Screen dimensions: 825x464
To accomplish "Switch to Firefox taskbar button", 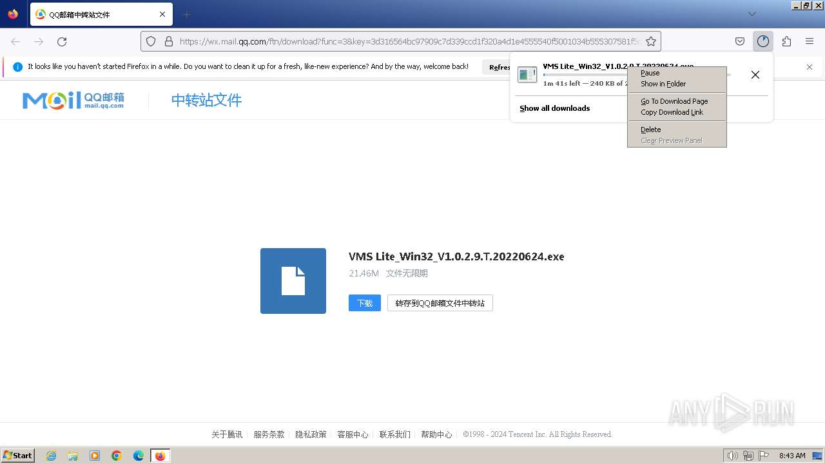I will (x=160, y=456).
